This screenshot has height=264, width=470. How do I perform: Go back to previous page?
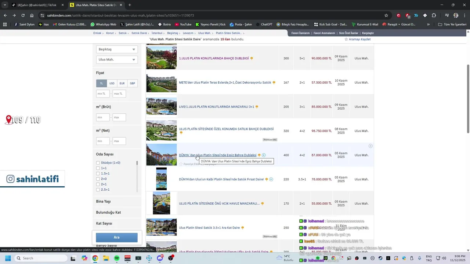point(5,15)
